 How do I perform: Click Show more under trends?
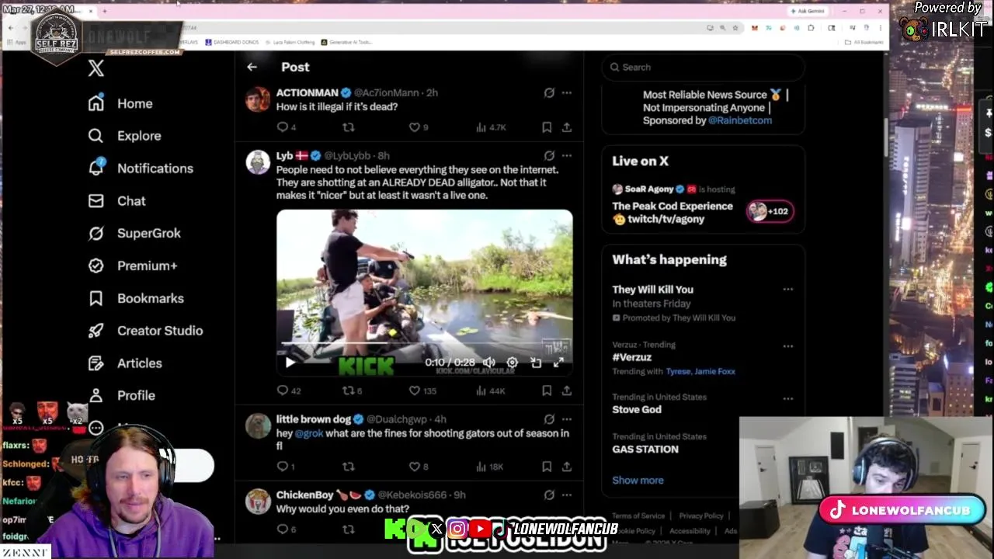coord(638,481)
